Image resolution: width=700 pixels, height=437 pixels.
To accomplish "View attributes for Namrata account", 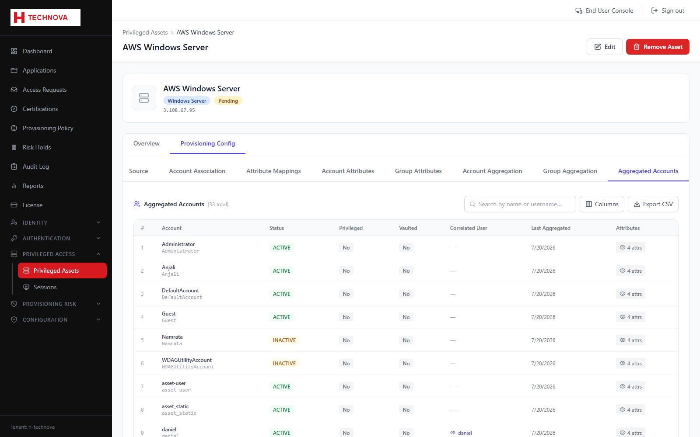I will point(630,340).
